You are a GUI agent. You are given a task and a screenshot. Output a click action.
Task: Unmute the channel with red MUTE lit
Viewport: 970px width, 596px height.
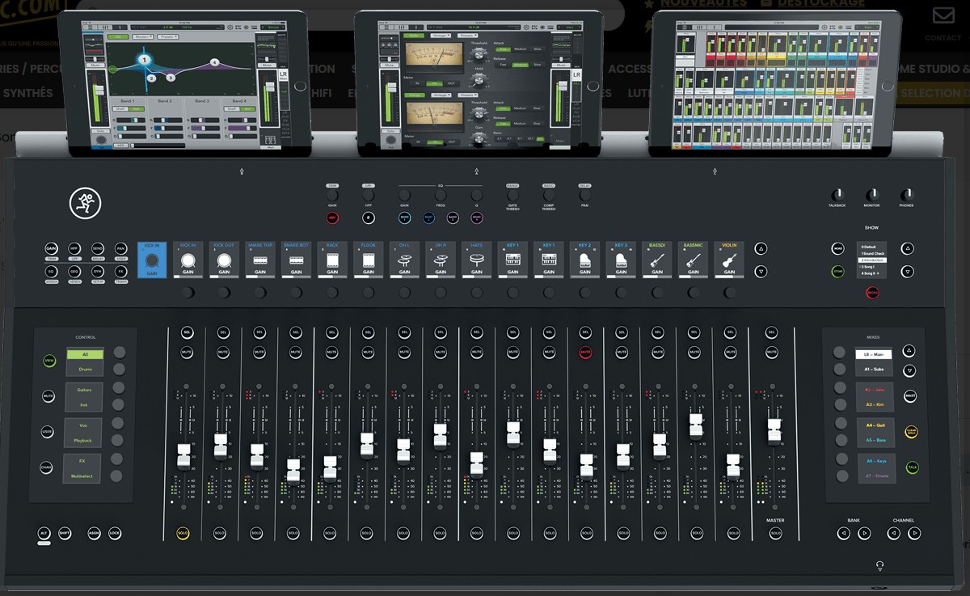click(585, 353)
